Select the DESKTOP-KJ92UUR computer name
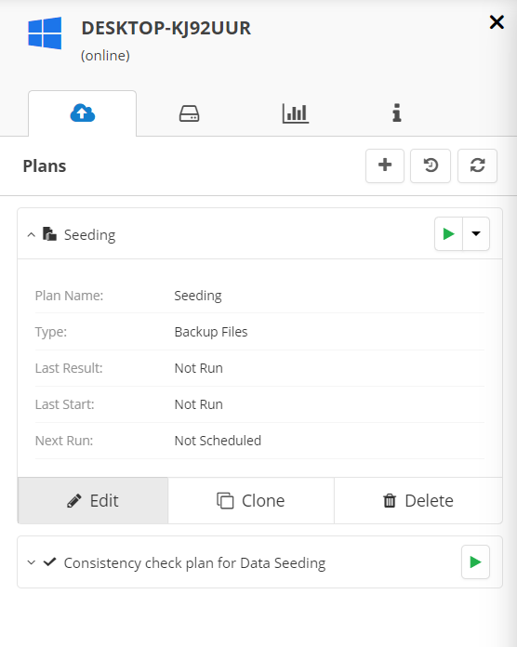Screen dimensions: 517x647 point(166,28)
